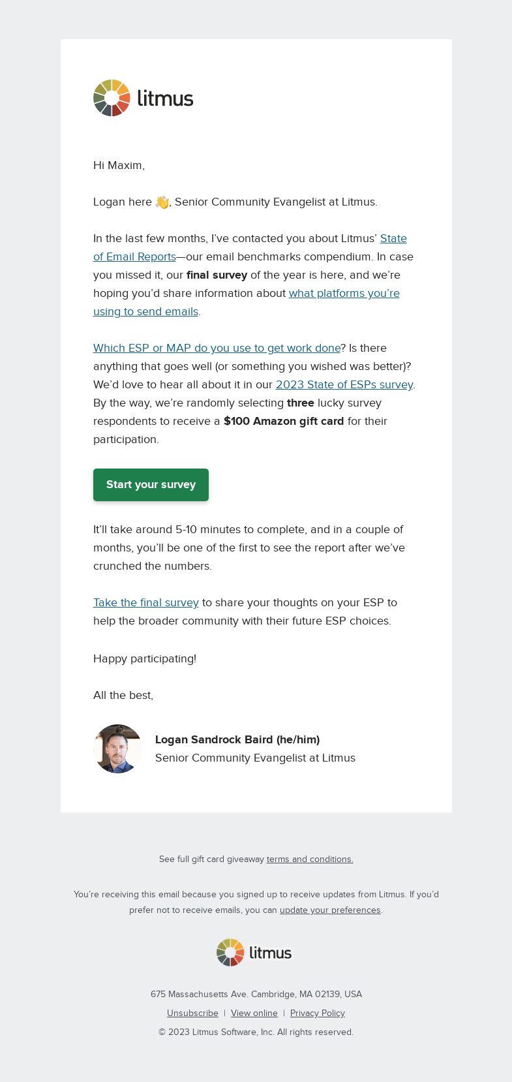The width and height of the screenshot is (512, 1082).
Task: Click the waving hand emoji after 'Logan here'
Action: [162, 202]
